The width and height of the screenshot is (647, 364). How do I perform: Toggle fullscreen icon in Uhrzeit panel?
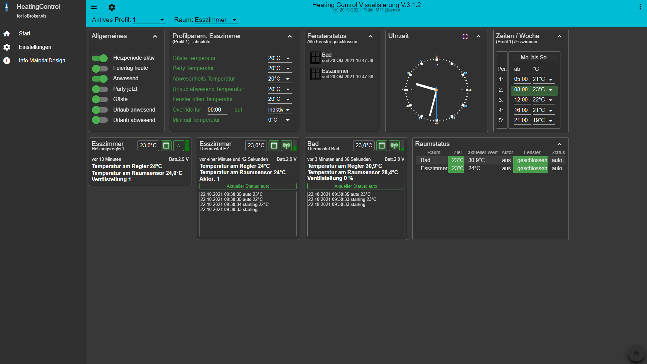[465, 36]
